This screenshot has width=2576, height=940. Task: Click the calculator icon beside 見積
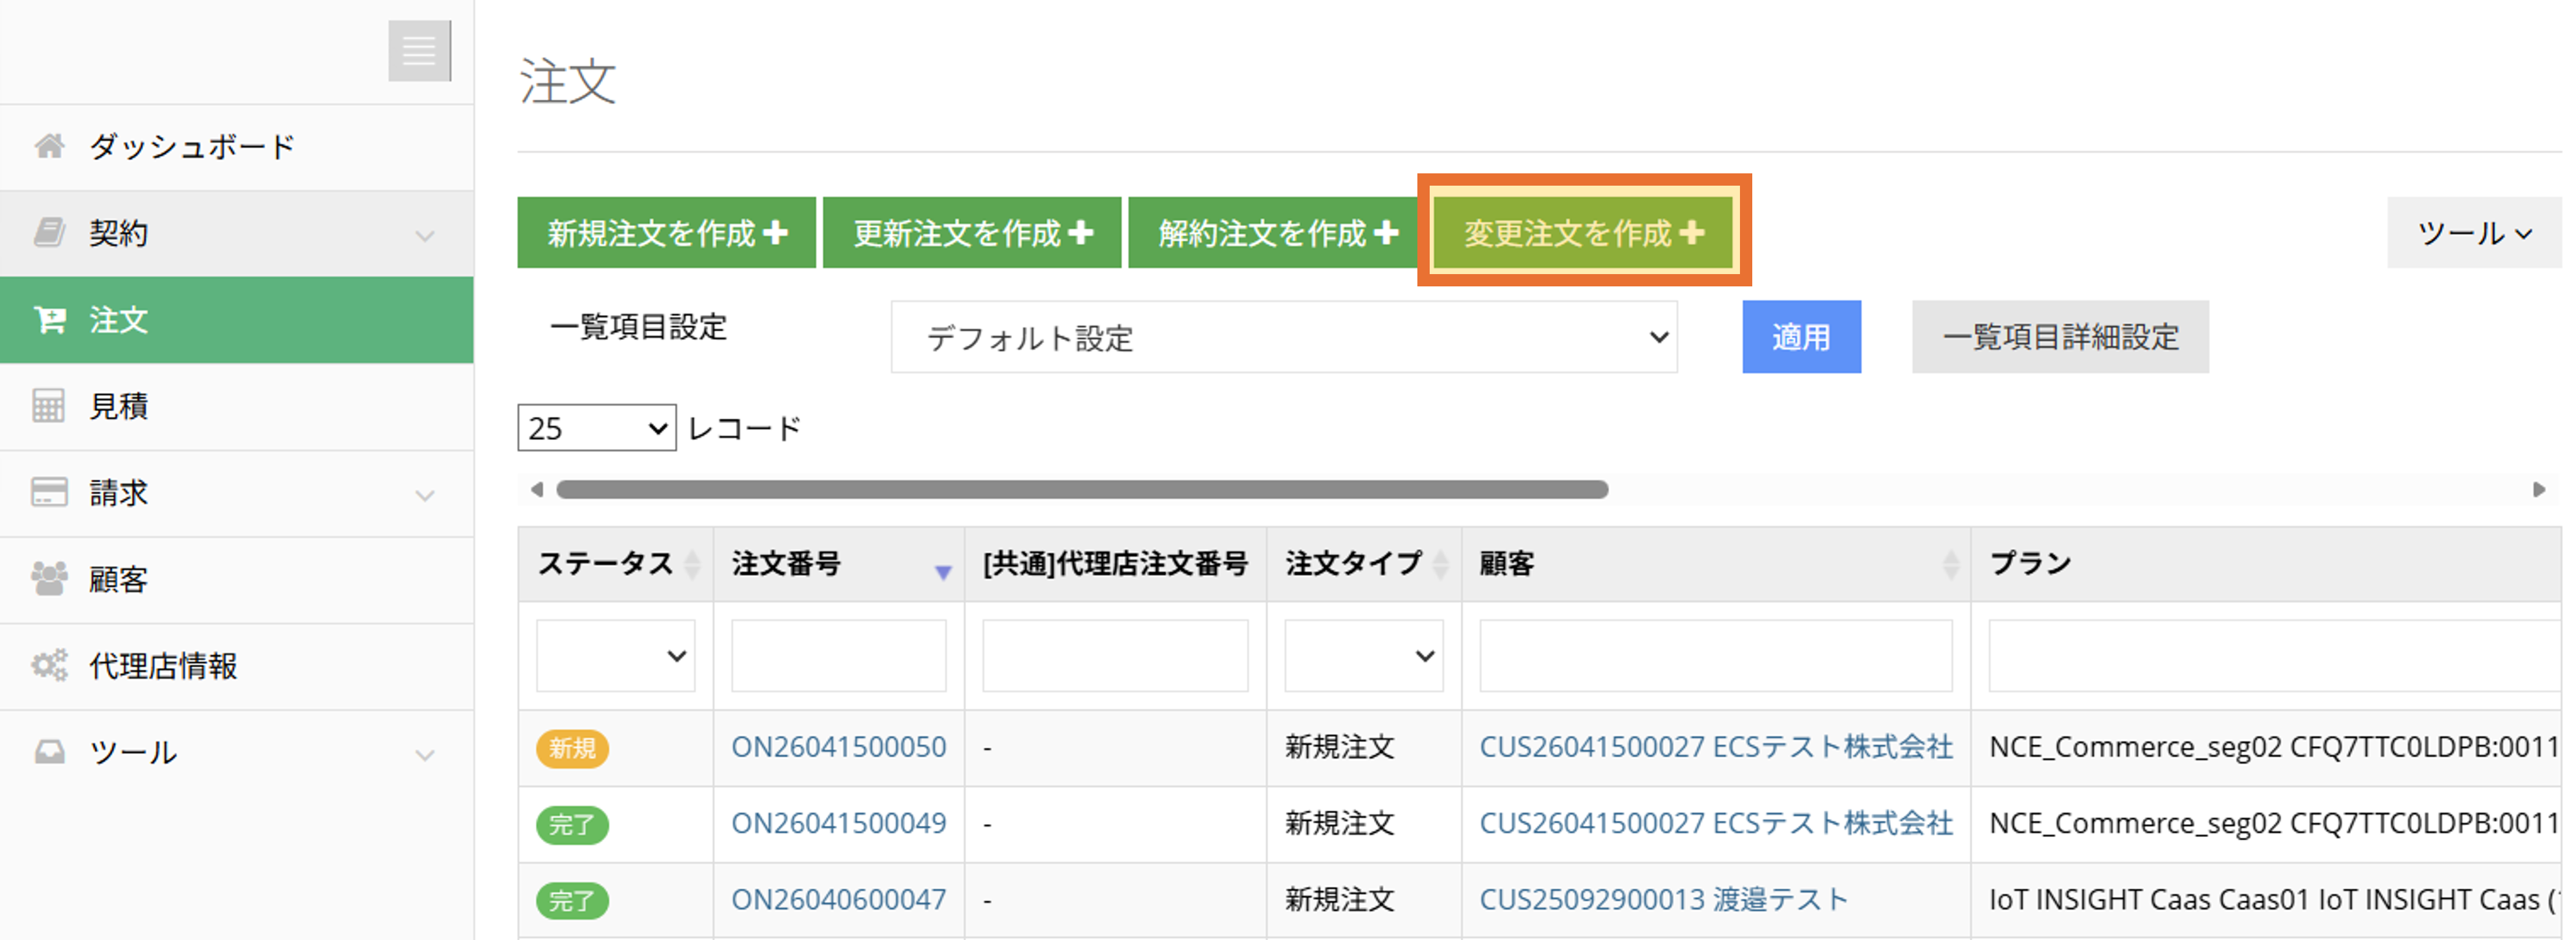coord(49,406)
